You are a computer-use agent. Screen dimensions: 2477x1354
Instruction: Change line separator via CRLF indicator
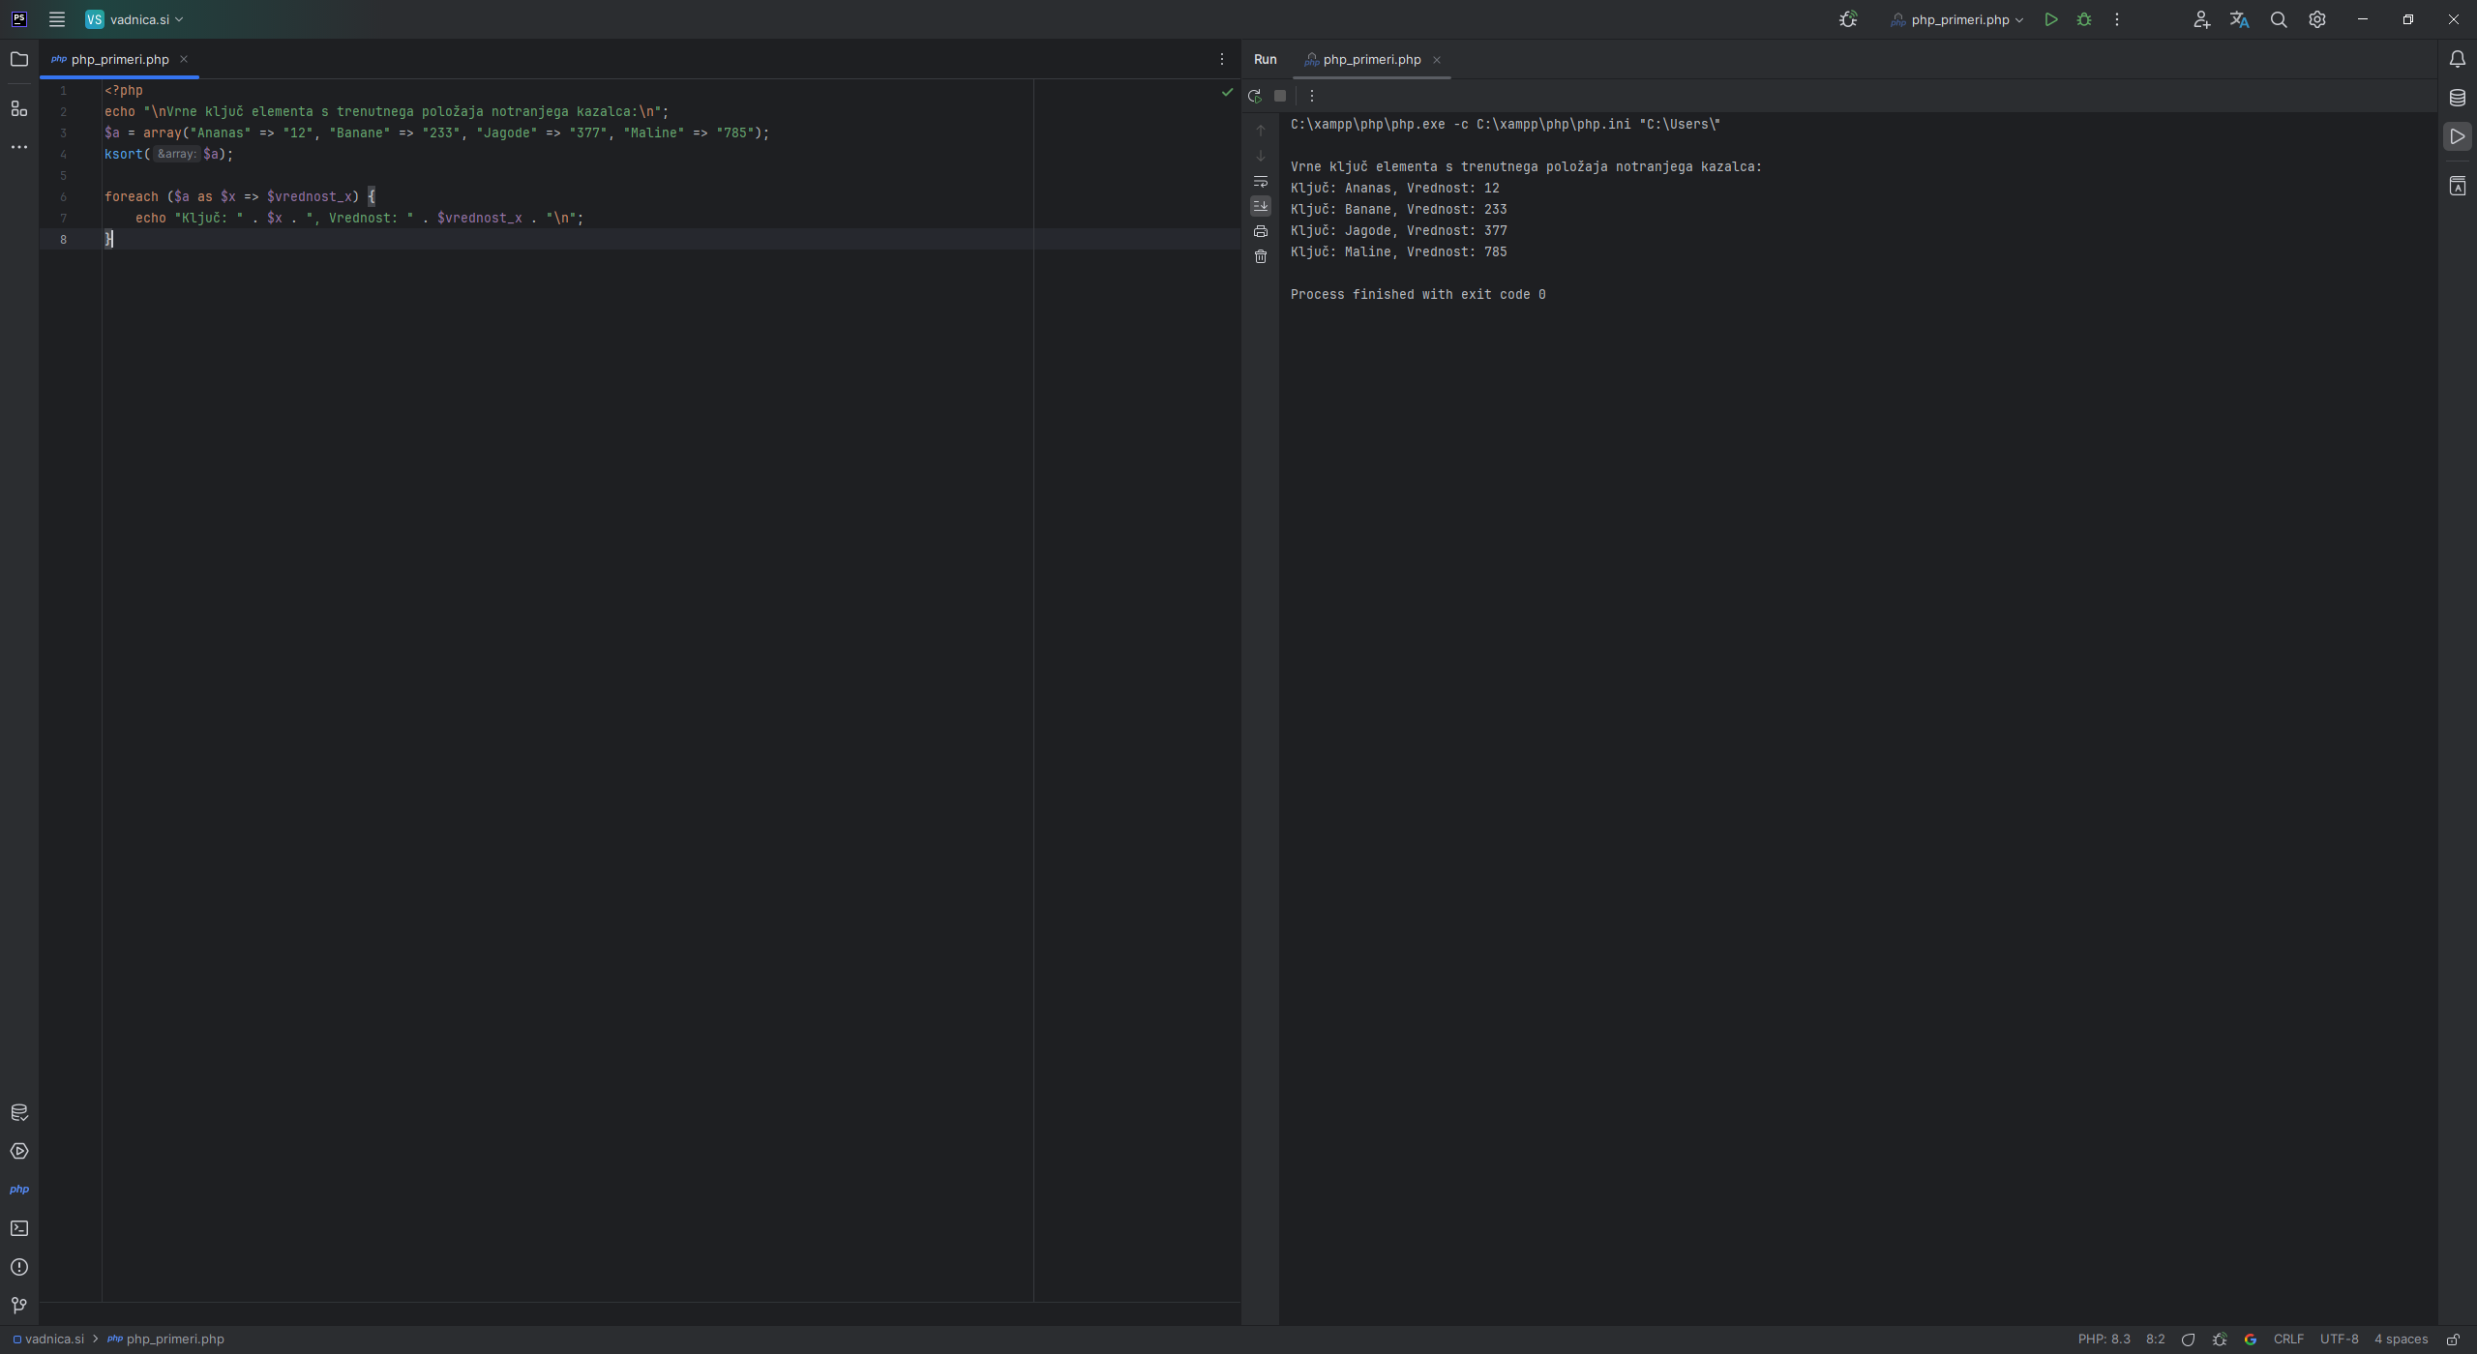click(x=2288, y=1339)
